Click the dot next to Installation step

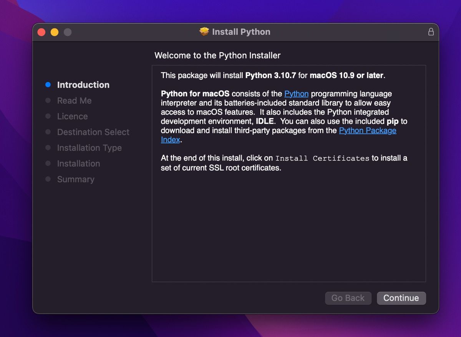[x=48, y=163]
